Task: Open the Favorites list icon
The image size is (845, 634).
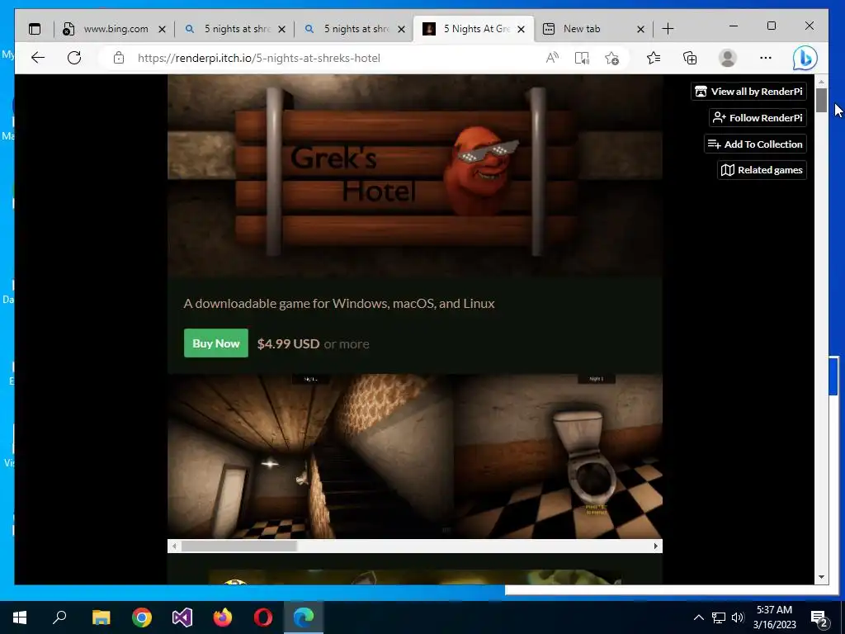Action: tap(654, 58)
